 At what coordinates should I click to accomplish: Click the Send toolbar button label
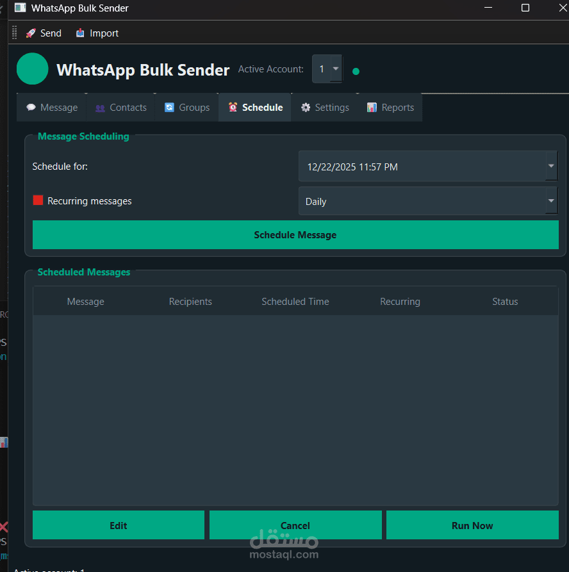click(x=51, y=33)
